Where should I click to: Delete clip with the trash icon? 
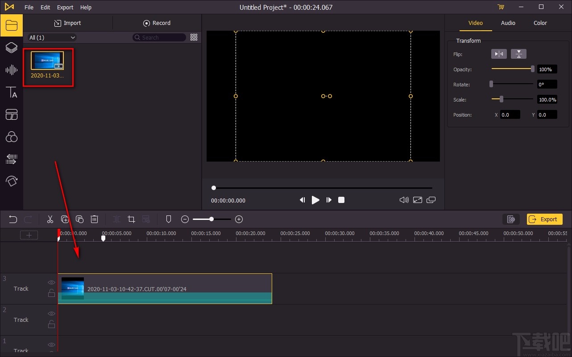(95, 219)
